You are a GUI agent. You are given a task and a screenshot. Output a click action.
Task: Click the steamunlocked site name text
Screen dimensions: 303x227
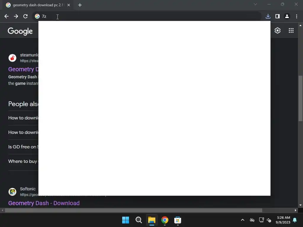point(29,55)
